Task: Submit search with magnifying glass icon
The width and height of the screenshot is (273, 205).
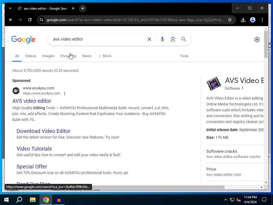Action: click(183, 39)
